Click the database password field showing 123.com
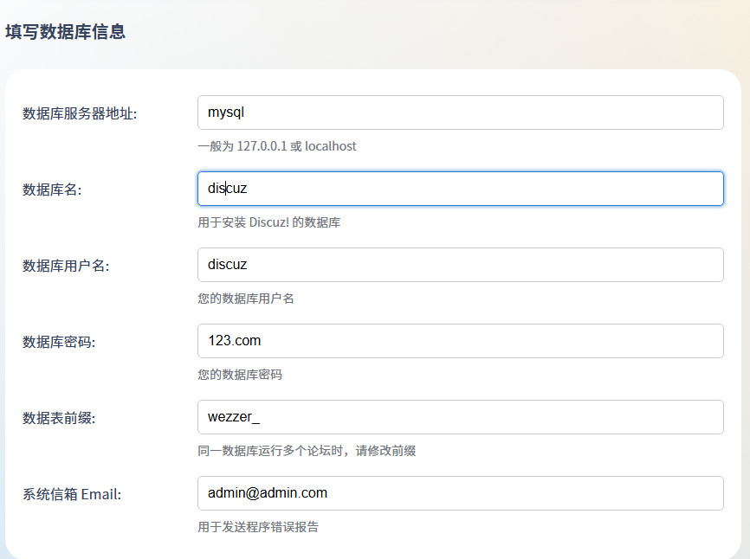This screenshot has width=750, height=559. pos(460,341)
